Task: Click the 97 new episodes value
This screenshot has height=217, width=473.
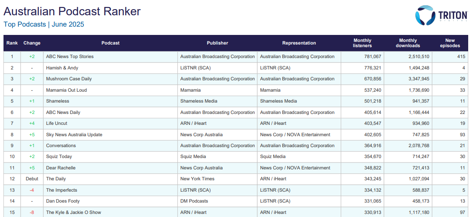Action: [x=463, y=213]
